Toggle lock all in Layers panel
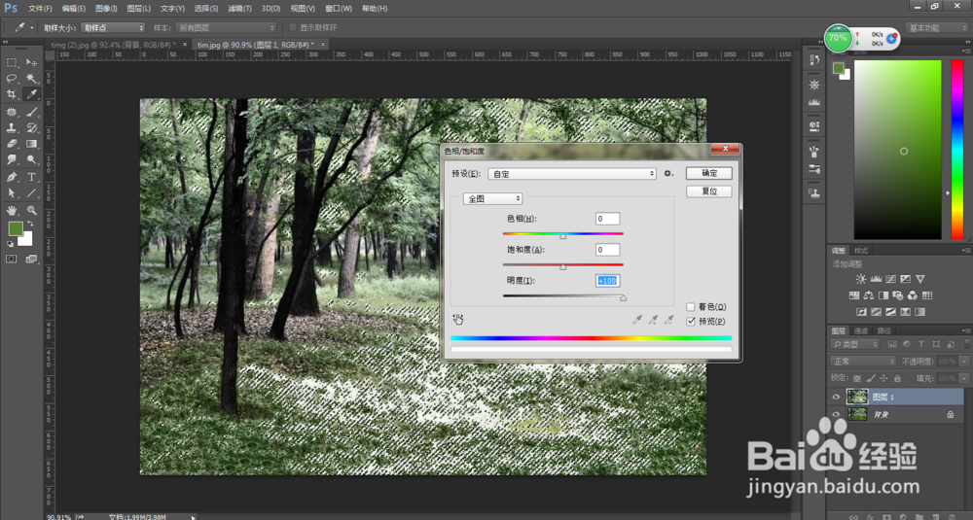This screenshot has width=973, height=520. [x=897, y=378]
